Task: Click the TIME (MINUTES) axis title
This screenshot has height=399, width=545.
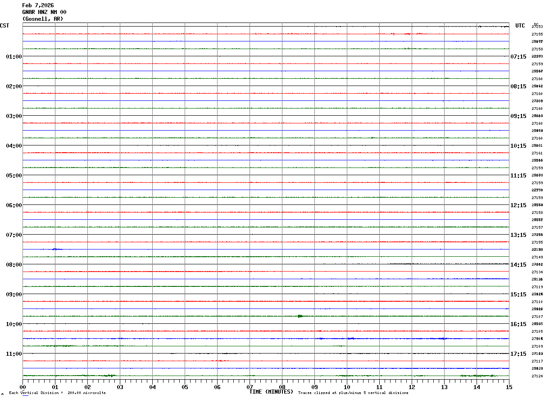Action: point(271,392)
